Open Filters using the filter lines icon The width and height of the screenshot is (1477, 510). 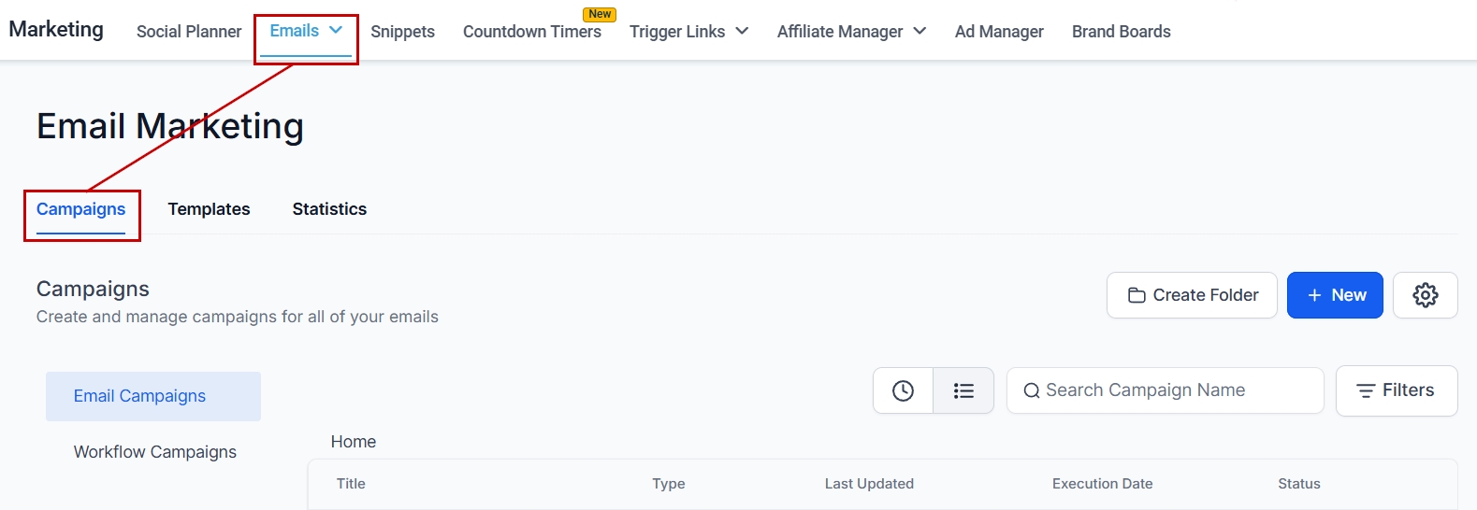click(x=1366, y=390)
